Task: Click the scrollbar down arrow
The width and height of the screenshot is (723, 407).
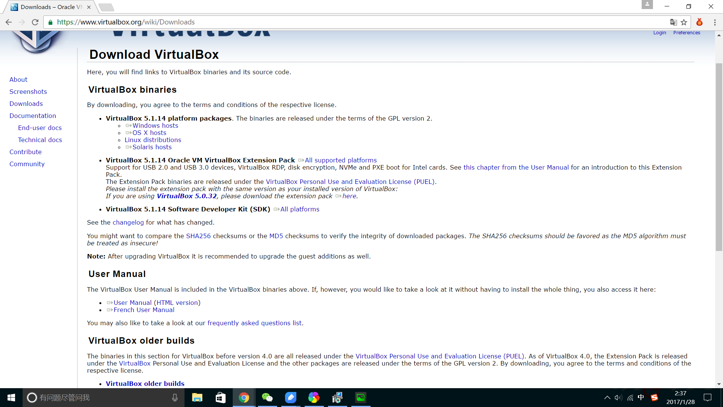Action: 719,384
